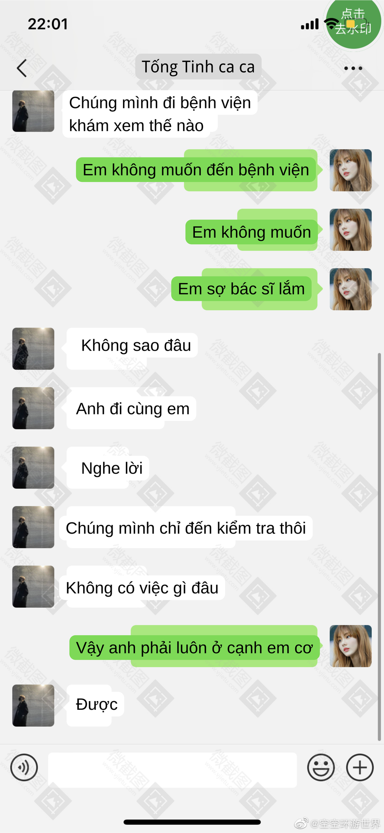Tap the plus attachments icon
The width and height of the screenshot is (384, 833).
360,767
